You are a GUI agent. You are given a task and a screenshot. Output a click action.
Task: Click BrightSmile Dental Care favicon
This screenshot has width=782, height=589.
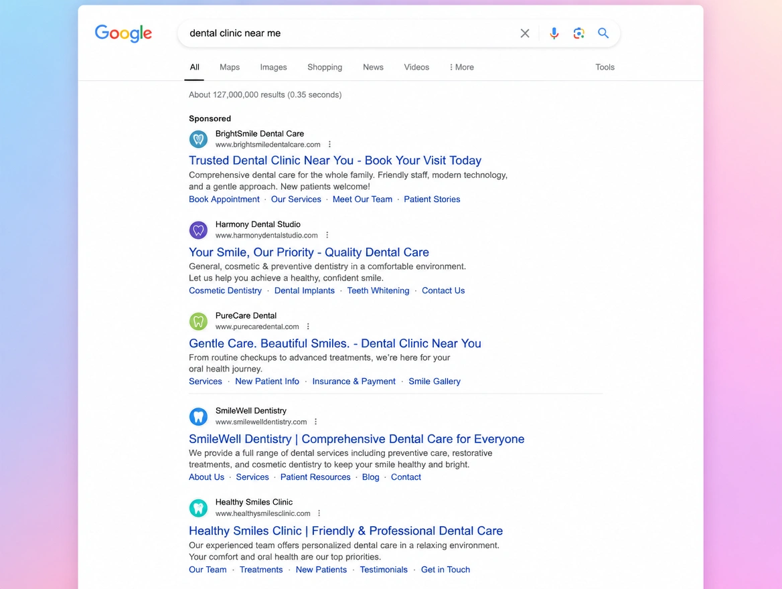[x=198, y=139]
